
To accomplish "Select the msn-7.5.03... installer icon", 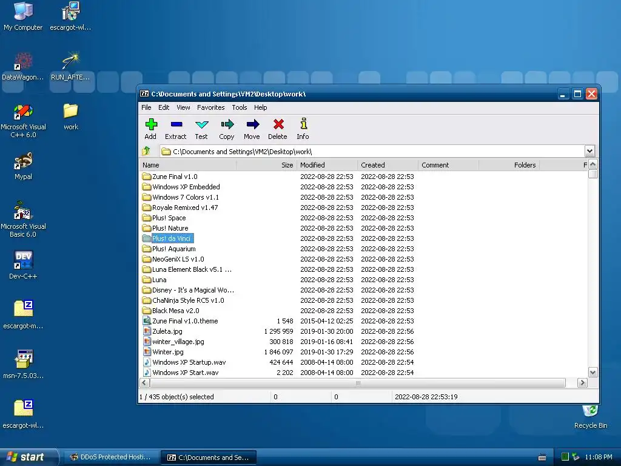I will [x=23, y=364].
